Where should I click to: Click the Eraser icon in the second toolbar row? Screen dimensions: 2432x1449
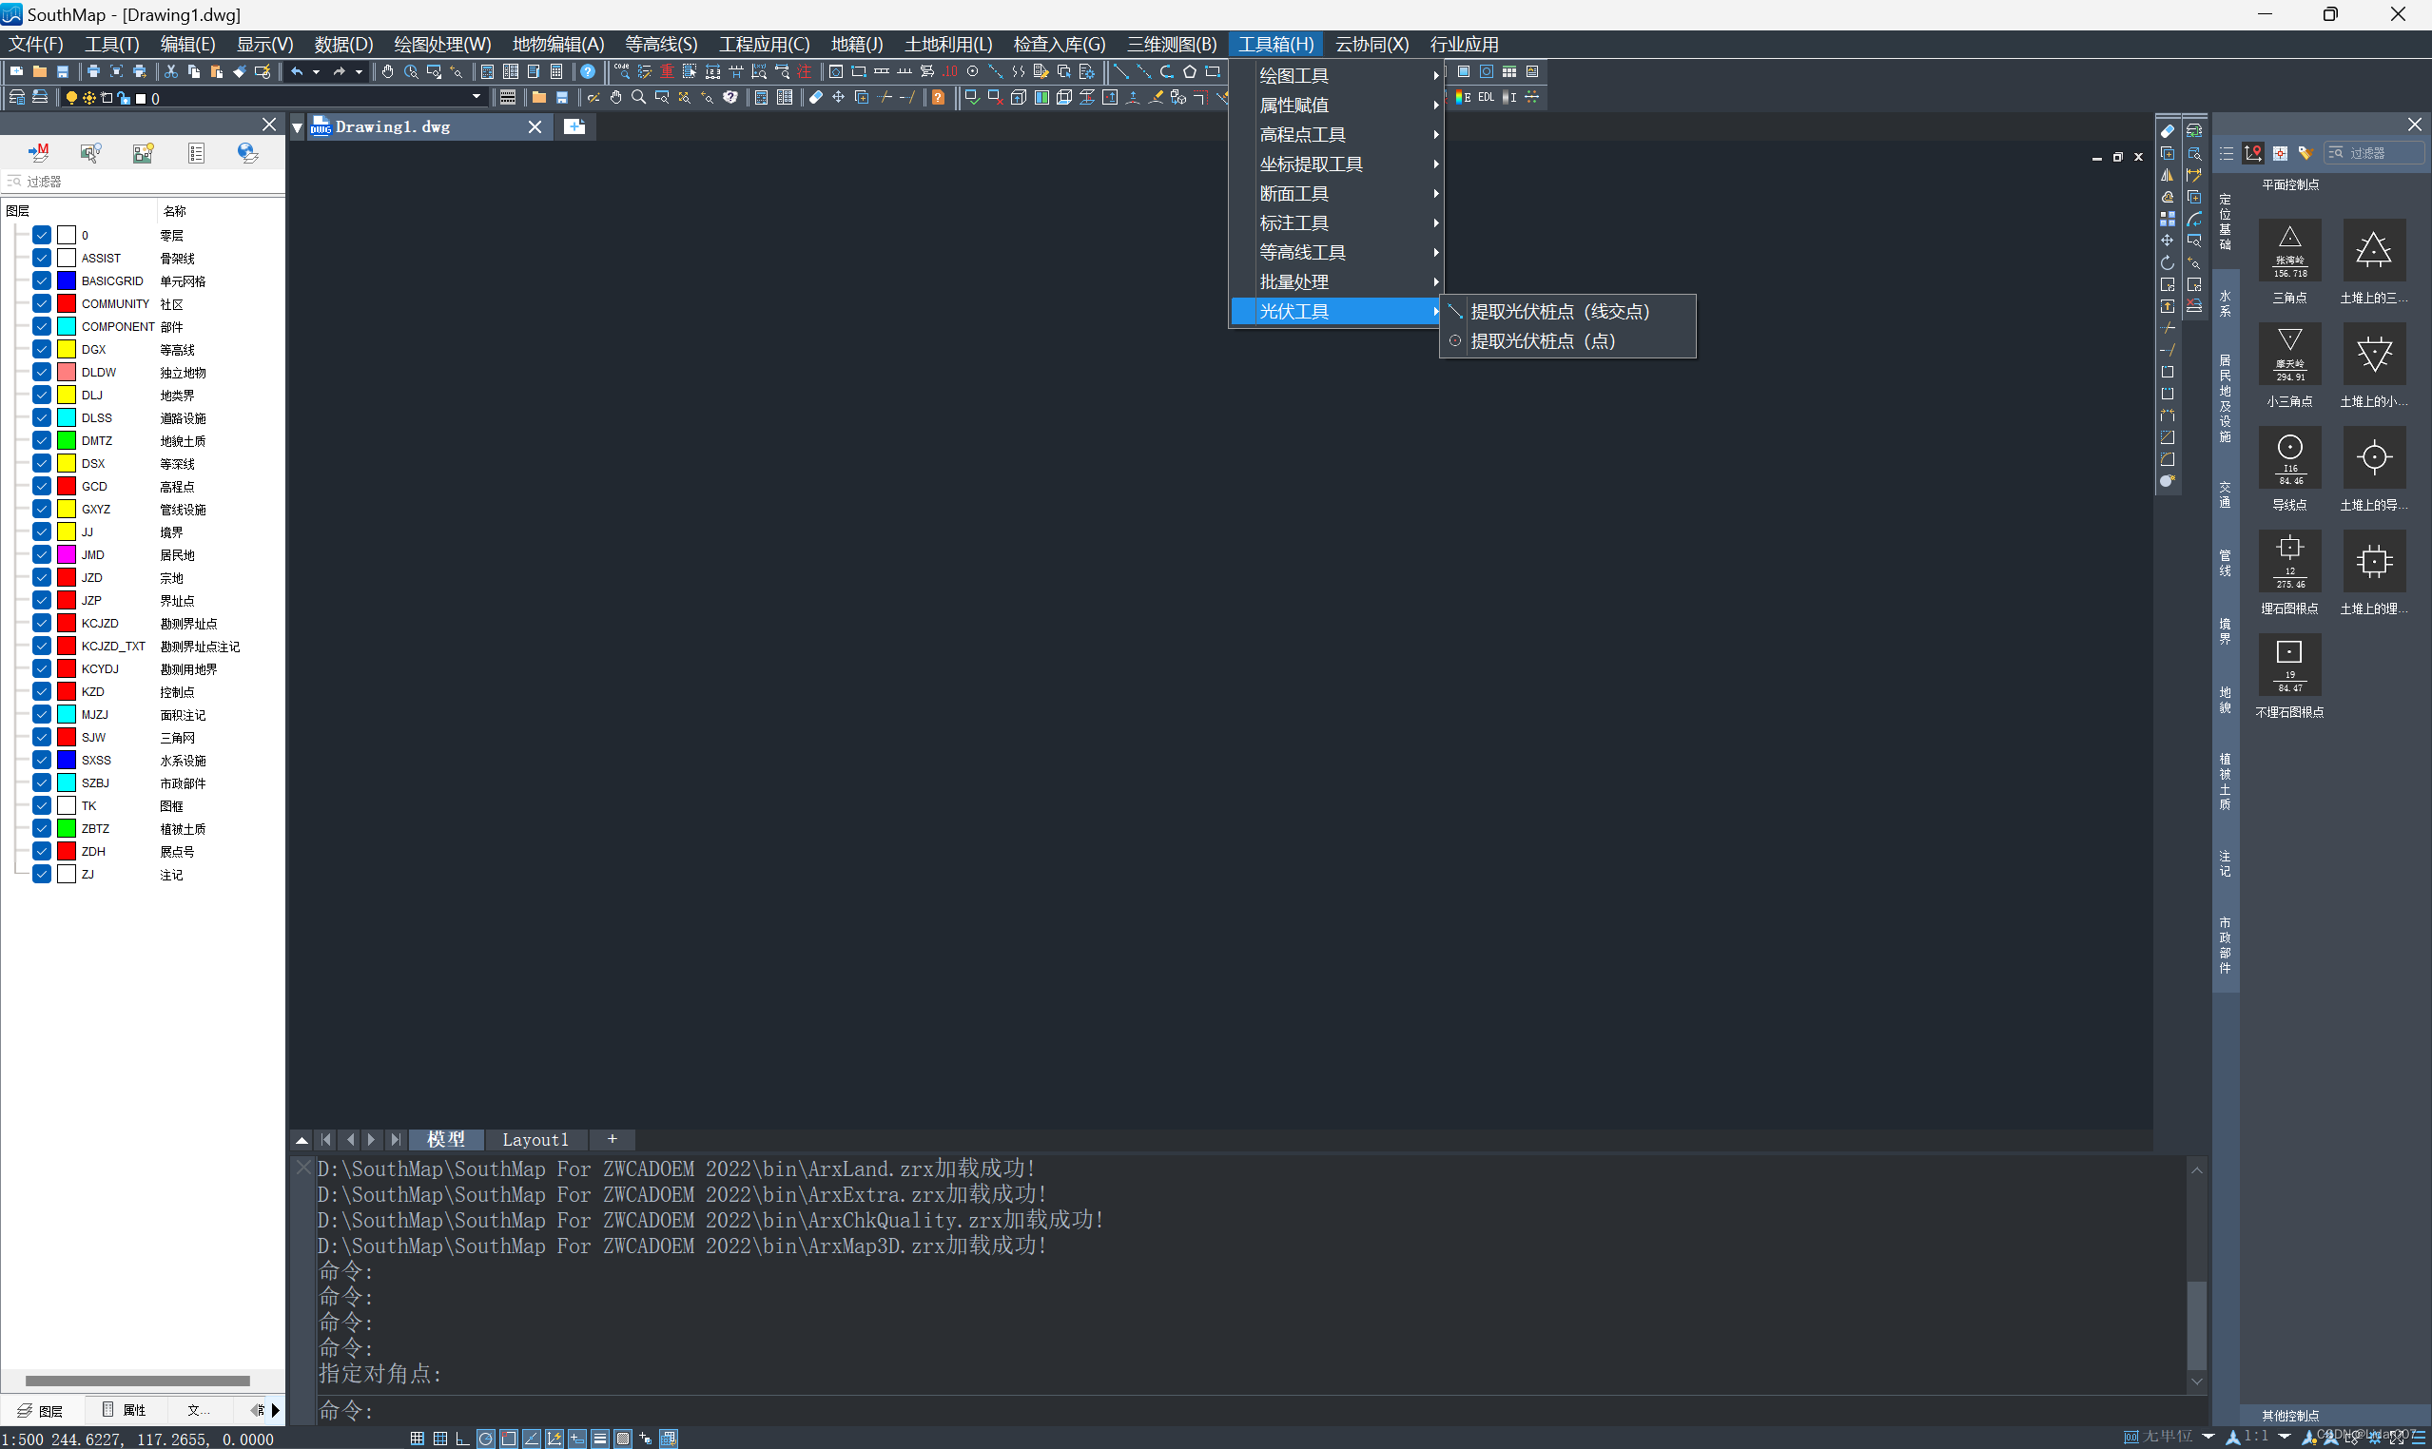[x=815, y=97]
